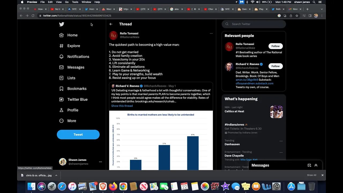
Task: Click the Search Twitter field
Action: click(x=254, y=24)
